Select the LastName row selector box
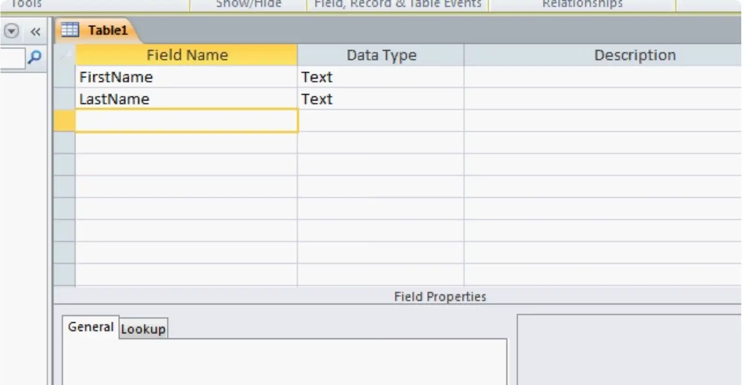 65,99
